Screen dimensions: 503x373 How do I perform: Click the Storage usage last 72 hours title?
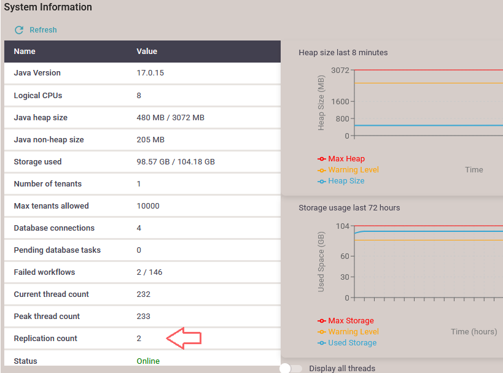pos(349,208)
